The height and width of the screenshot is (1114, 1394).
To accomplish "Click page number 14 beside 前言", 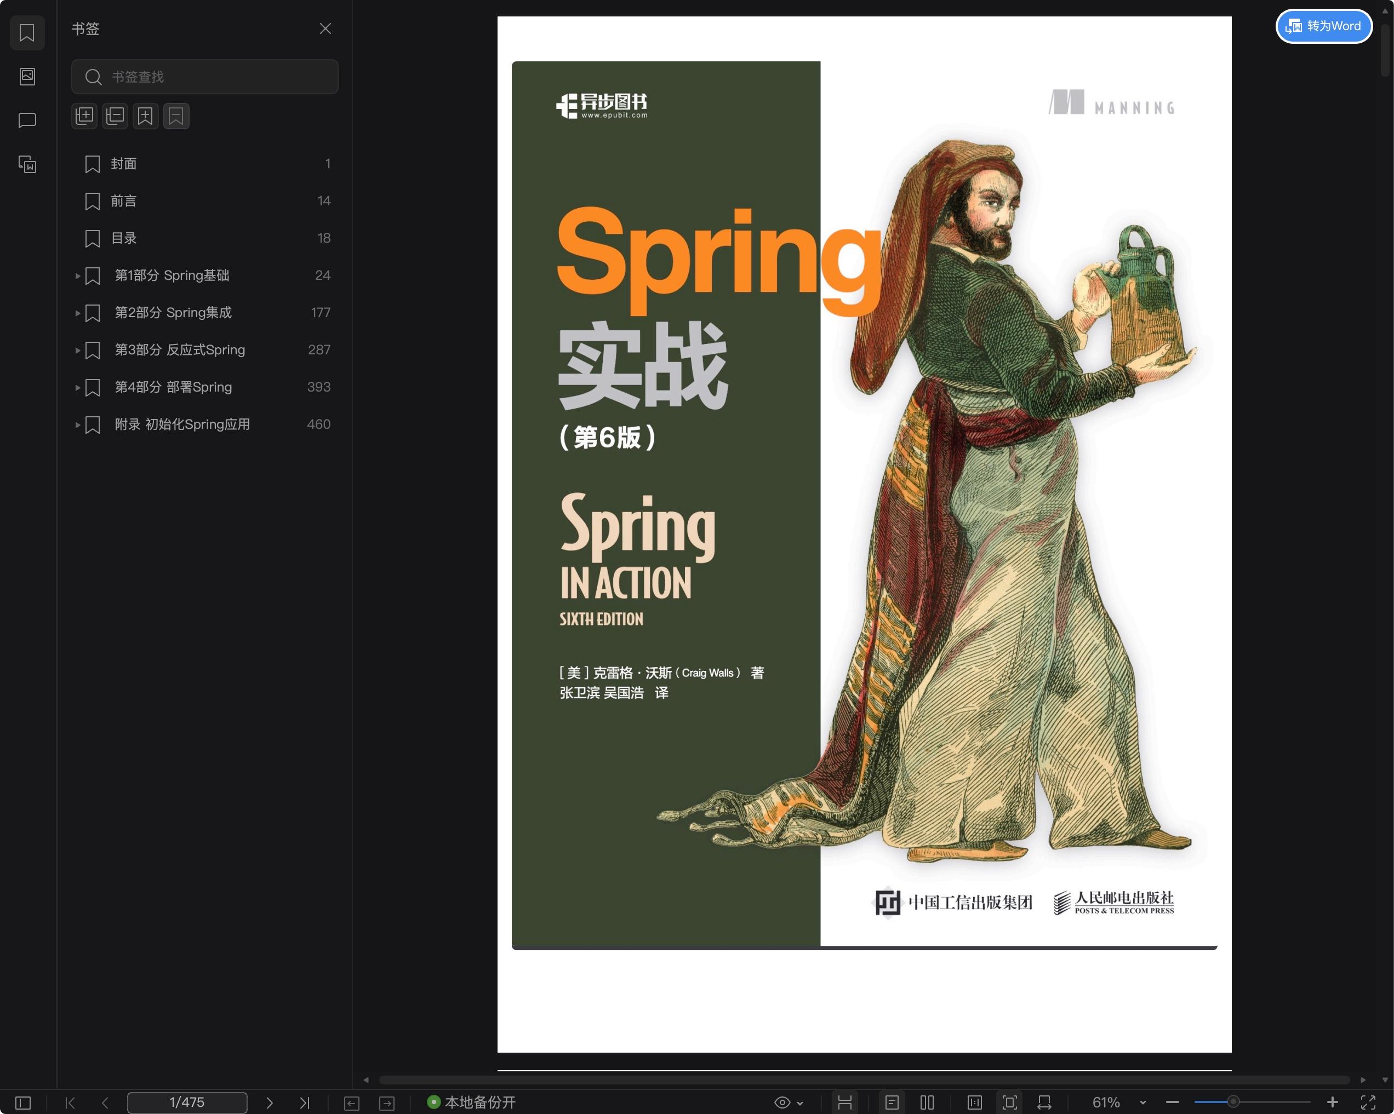I will pyautogui.click(x=324, y=201).
